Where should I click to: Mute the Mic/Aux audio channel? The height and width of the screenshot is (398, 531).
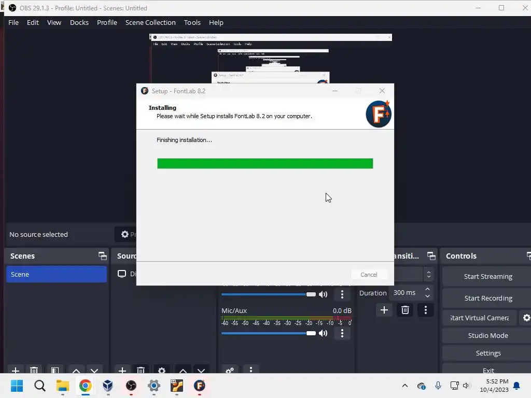pos(323,333)
